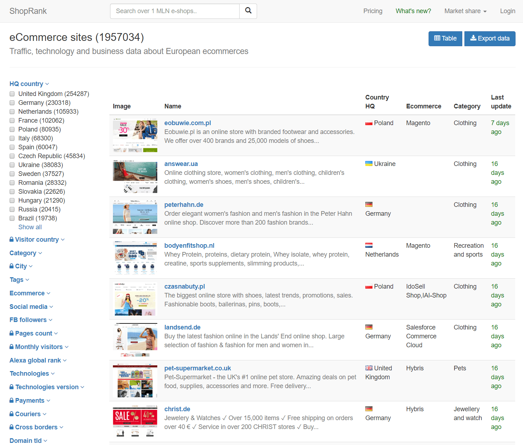Viewport: 523px width, 445px height.
Task: Click the lock icon beside Technologies version
Action: pyautogui.click(x=12, y=387)
